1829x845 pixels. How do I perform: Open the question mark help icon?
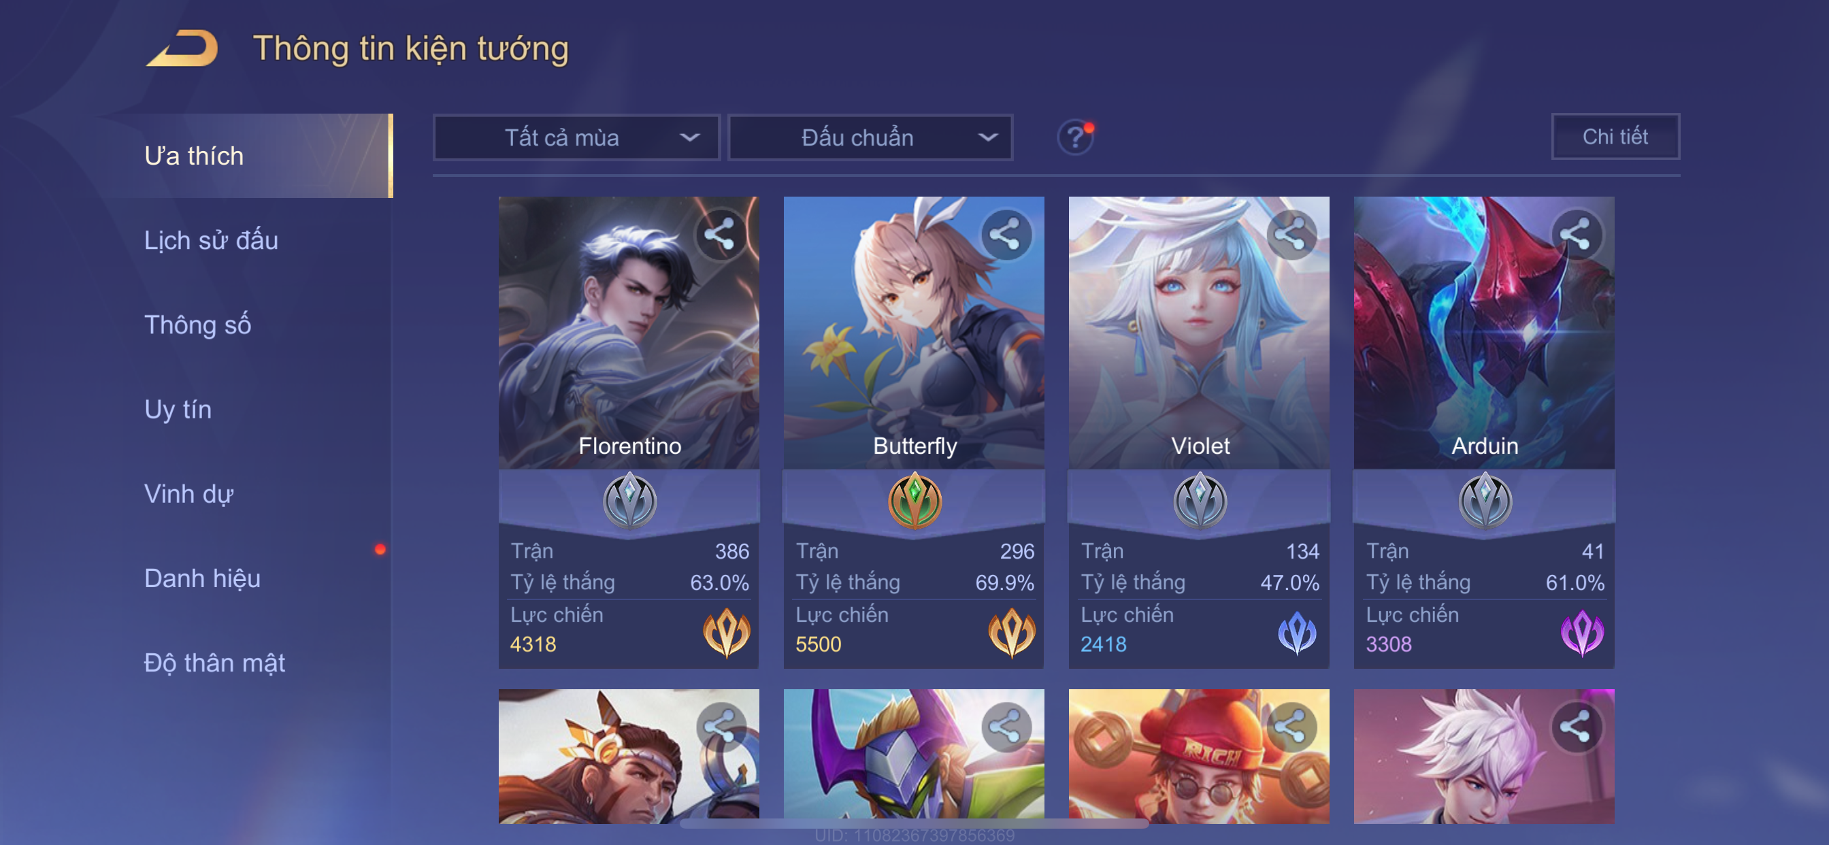pyautogui.click(x=1075, y=137)
